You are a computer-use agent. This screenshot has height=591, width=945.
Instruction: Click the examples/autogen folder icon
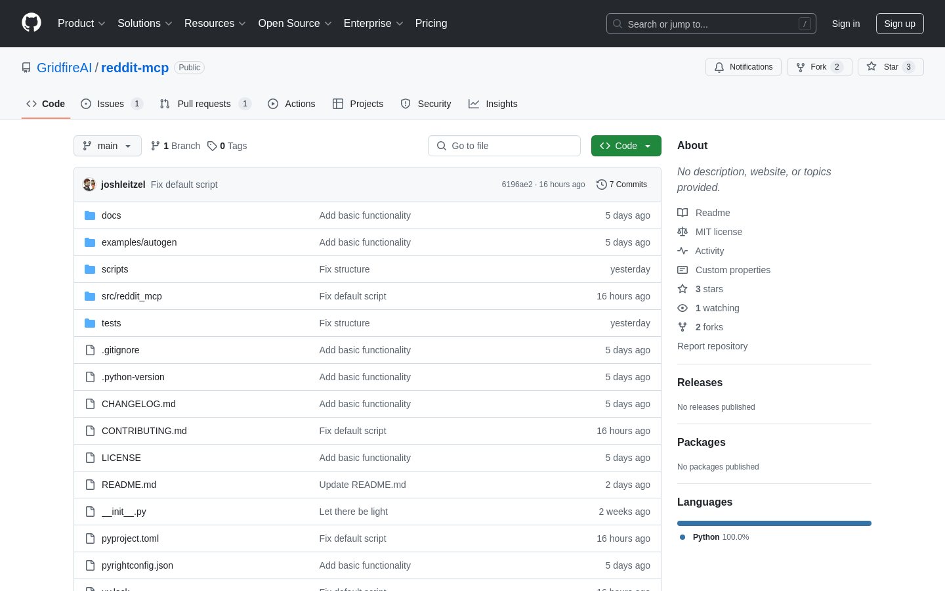[90, 242]
